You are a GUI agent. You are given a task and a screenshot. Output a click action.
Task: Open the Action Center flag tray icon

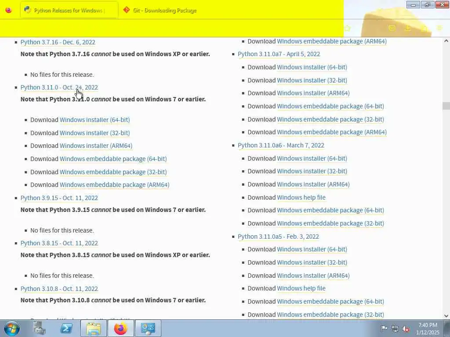[384, 328]
